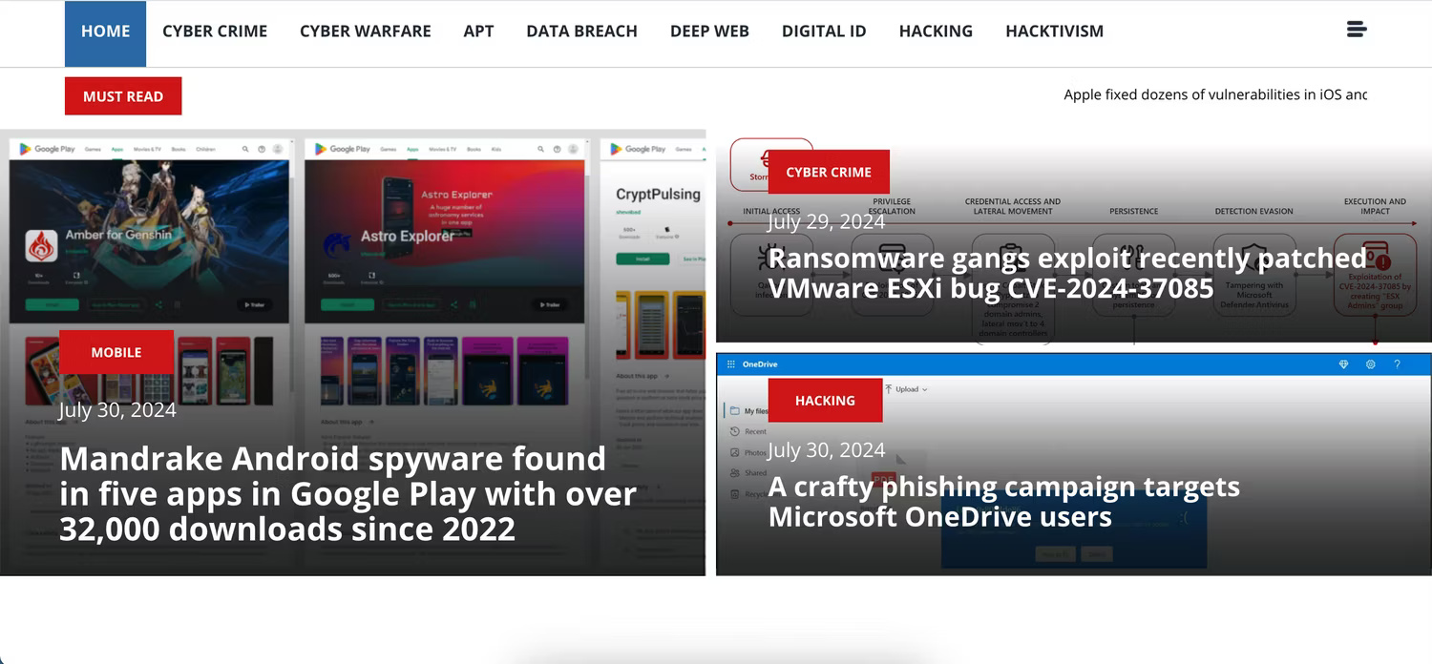Open the Mandrake Android spyware article
The height and width of the screenshot is (664, 1432).
(x=348, y=493)
